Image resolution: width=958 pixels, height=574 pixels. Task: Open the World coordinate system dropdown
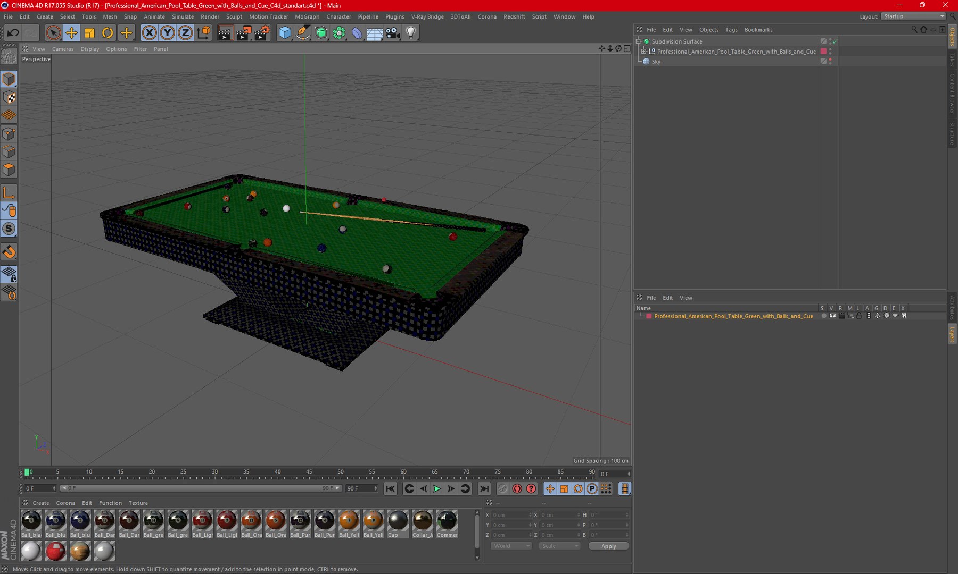pos(511,546)
